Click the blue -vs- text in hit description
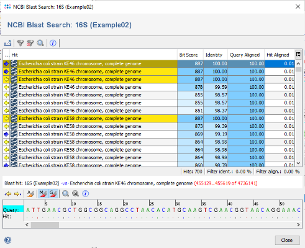Screen dimensions: 305x248 [65, 183]
